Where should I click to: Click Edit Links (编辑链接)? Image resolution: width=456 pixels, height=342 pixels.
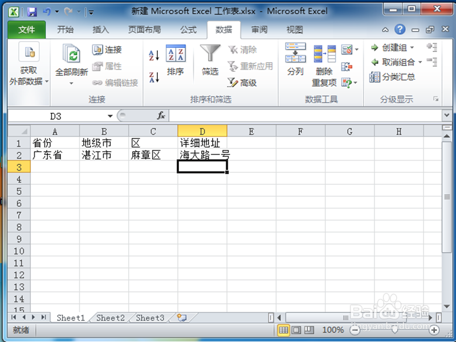[x=115, y=83]
